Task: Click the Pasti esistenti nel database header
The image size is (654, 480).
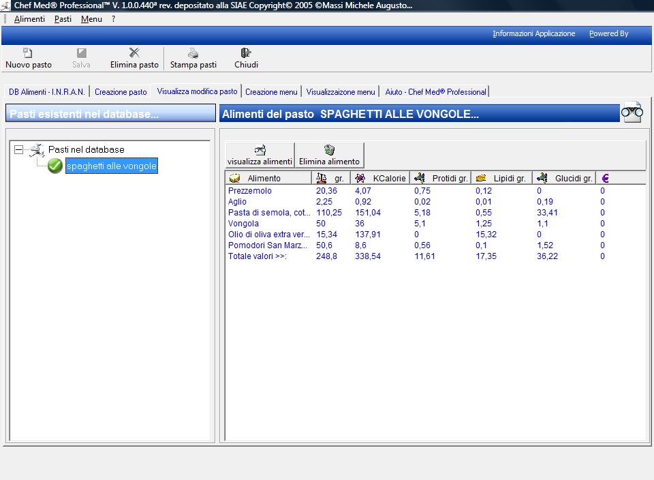Action: click(x=110, y=114)
